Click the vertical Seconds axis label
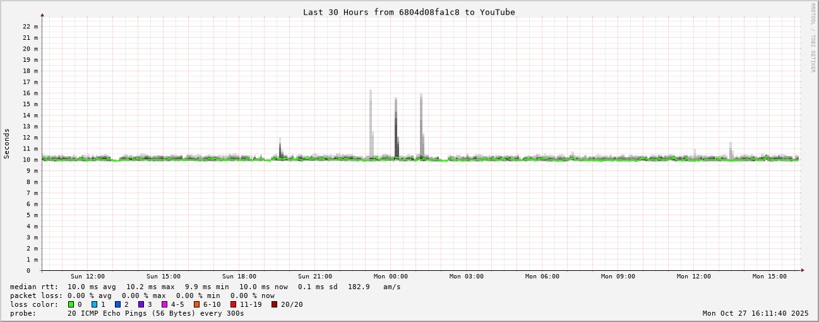 [x=7, y=143]
